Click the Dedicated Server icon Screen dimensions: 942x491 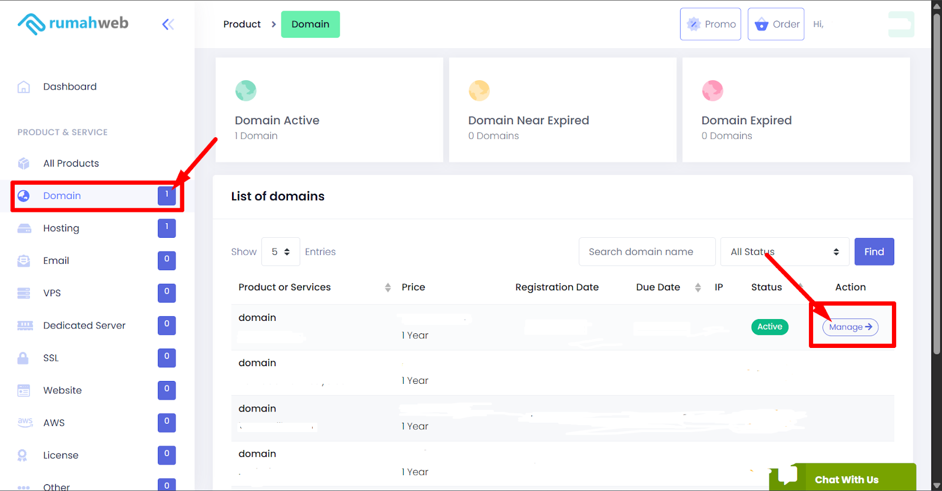[x=25, y=326]
